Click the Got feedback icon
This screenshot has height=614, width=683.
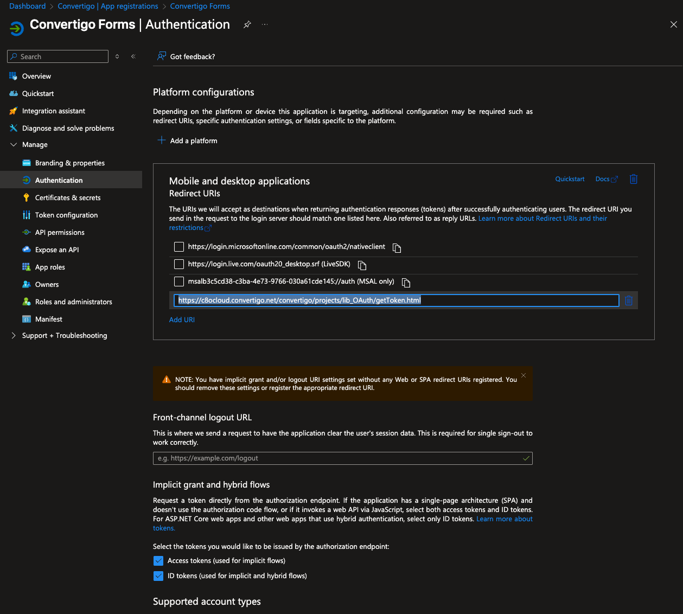click(161, 56)
